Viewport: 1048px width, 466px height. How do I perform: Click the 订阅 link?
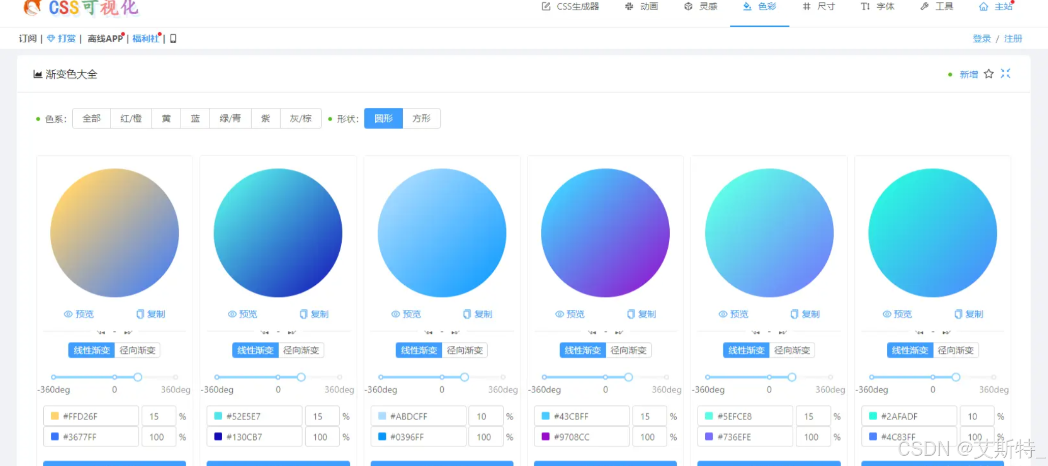coord(27,39)
